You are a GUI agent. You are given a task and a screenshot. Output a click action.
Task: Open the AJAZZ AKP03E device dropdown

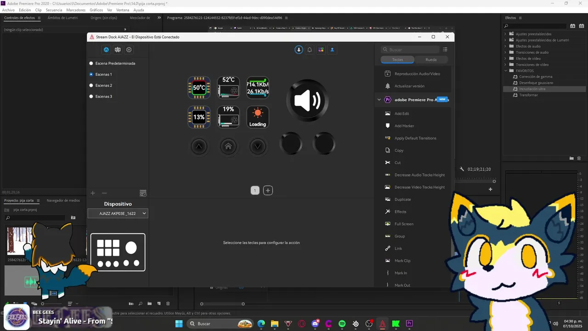pos(118,213)
